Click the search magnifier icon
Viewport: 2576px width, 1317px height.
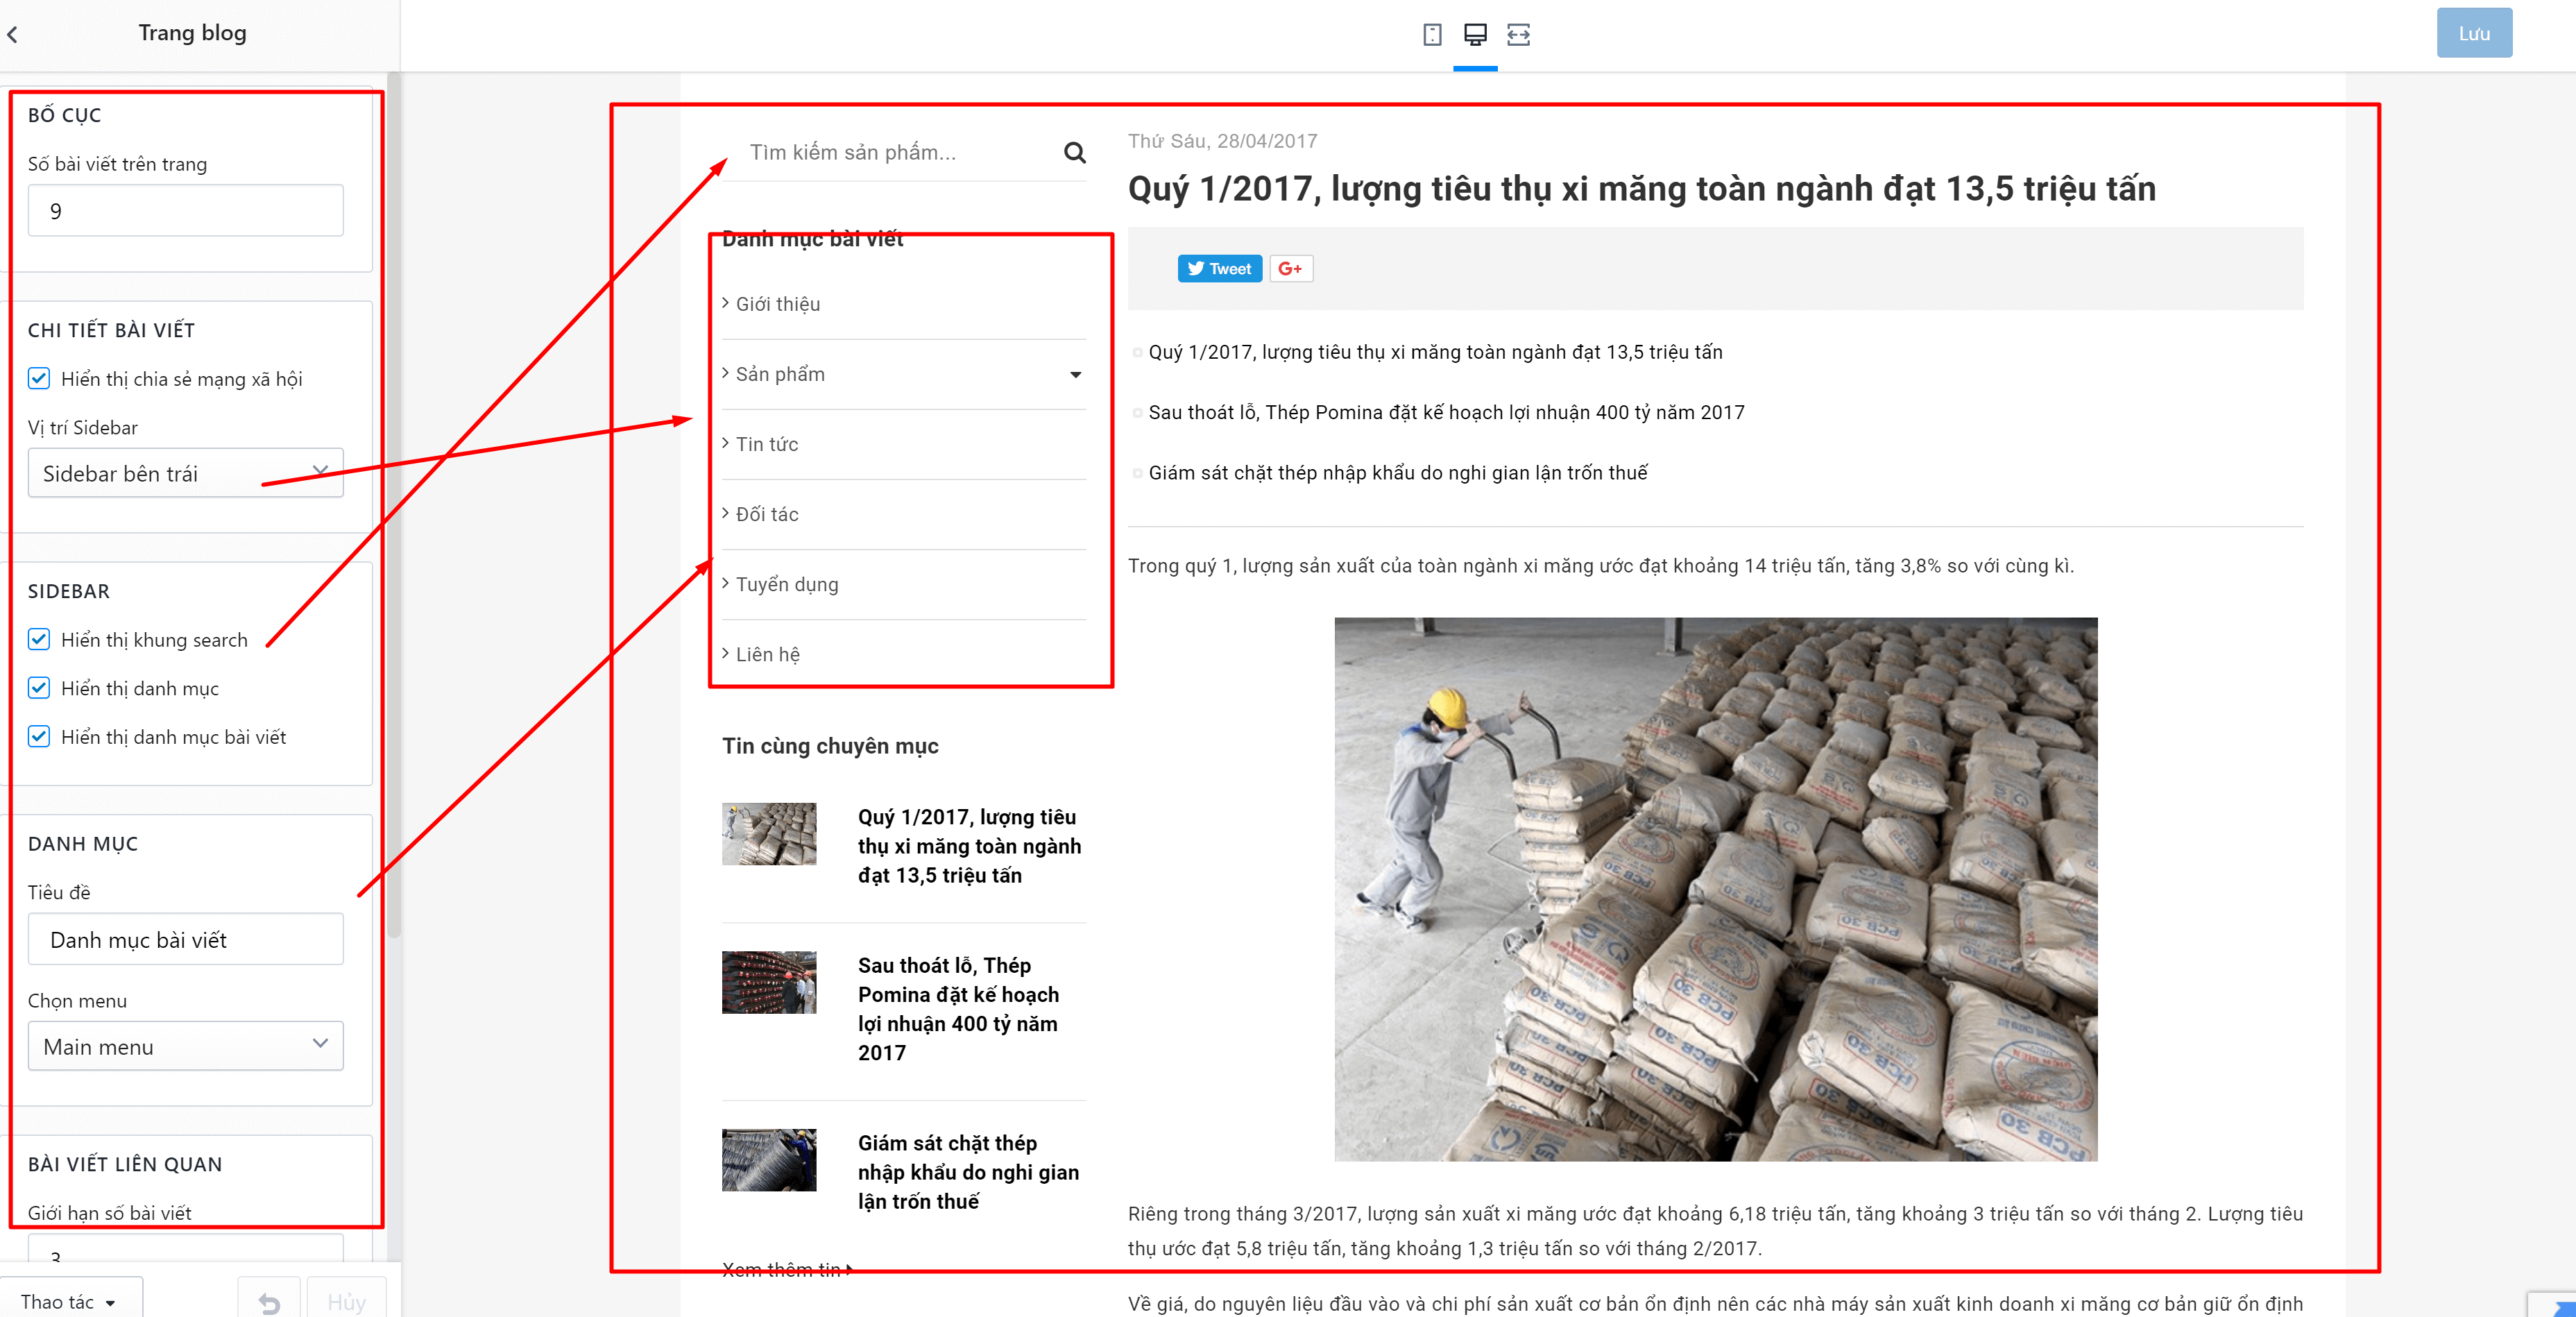tap(1074, 152)
